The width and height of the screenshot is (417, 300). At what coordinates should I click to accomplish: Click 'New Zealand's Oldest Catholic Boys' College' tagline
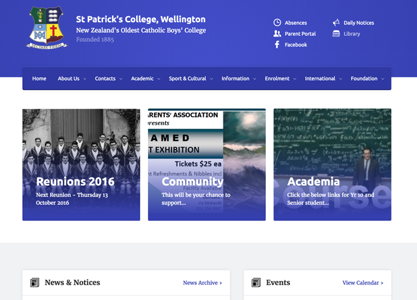click(x=141, y=31)
